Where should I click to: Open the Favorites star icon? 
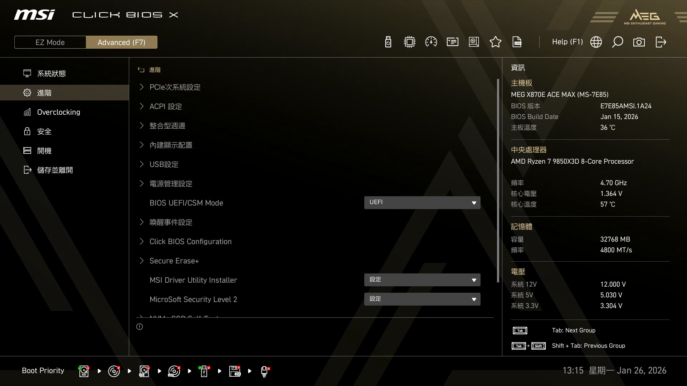pos(495,42)
